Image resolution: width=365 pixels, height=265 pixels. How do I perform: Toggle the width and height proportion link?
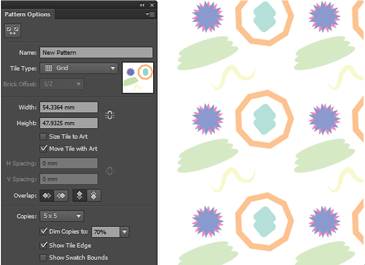(109, 115)
